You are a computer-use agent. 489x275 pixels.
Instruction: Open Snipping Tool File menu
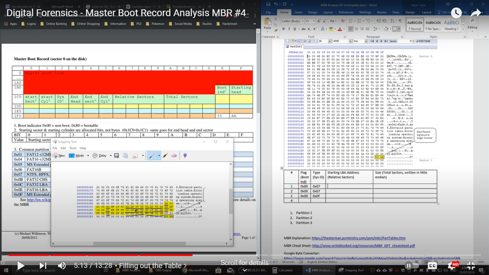click(x=55, y=148)
